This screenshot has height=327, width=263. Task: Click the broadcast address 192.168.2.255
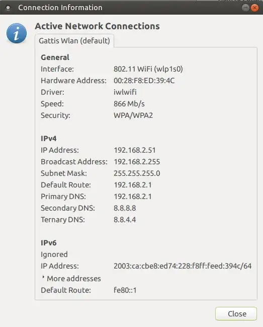tap(137, 162)
